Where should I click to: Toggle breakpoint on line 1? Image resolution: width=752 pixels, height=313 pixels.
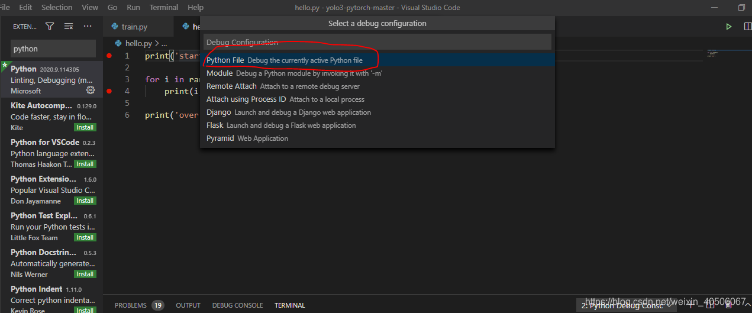(x=109, y=56)
